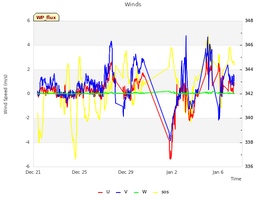Click the right axis value 344

(x=249, y=70)
